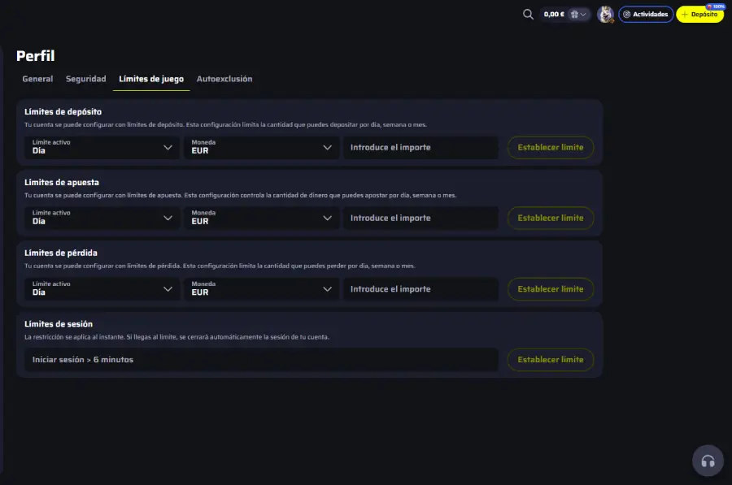732x485 pixels.
Task: Click the plus icon on Depósito button
Action: point(685,15)
